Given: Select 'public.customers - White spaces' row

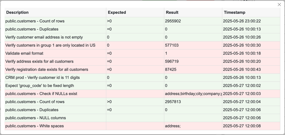Looking at the screenshot, I should (x=35, y=126).
